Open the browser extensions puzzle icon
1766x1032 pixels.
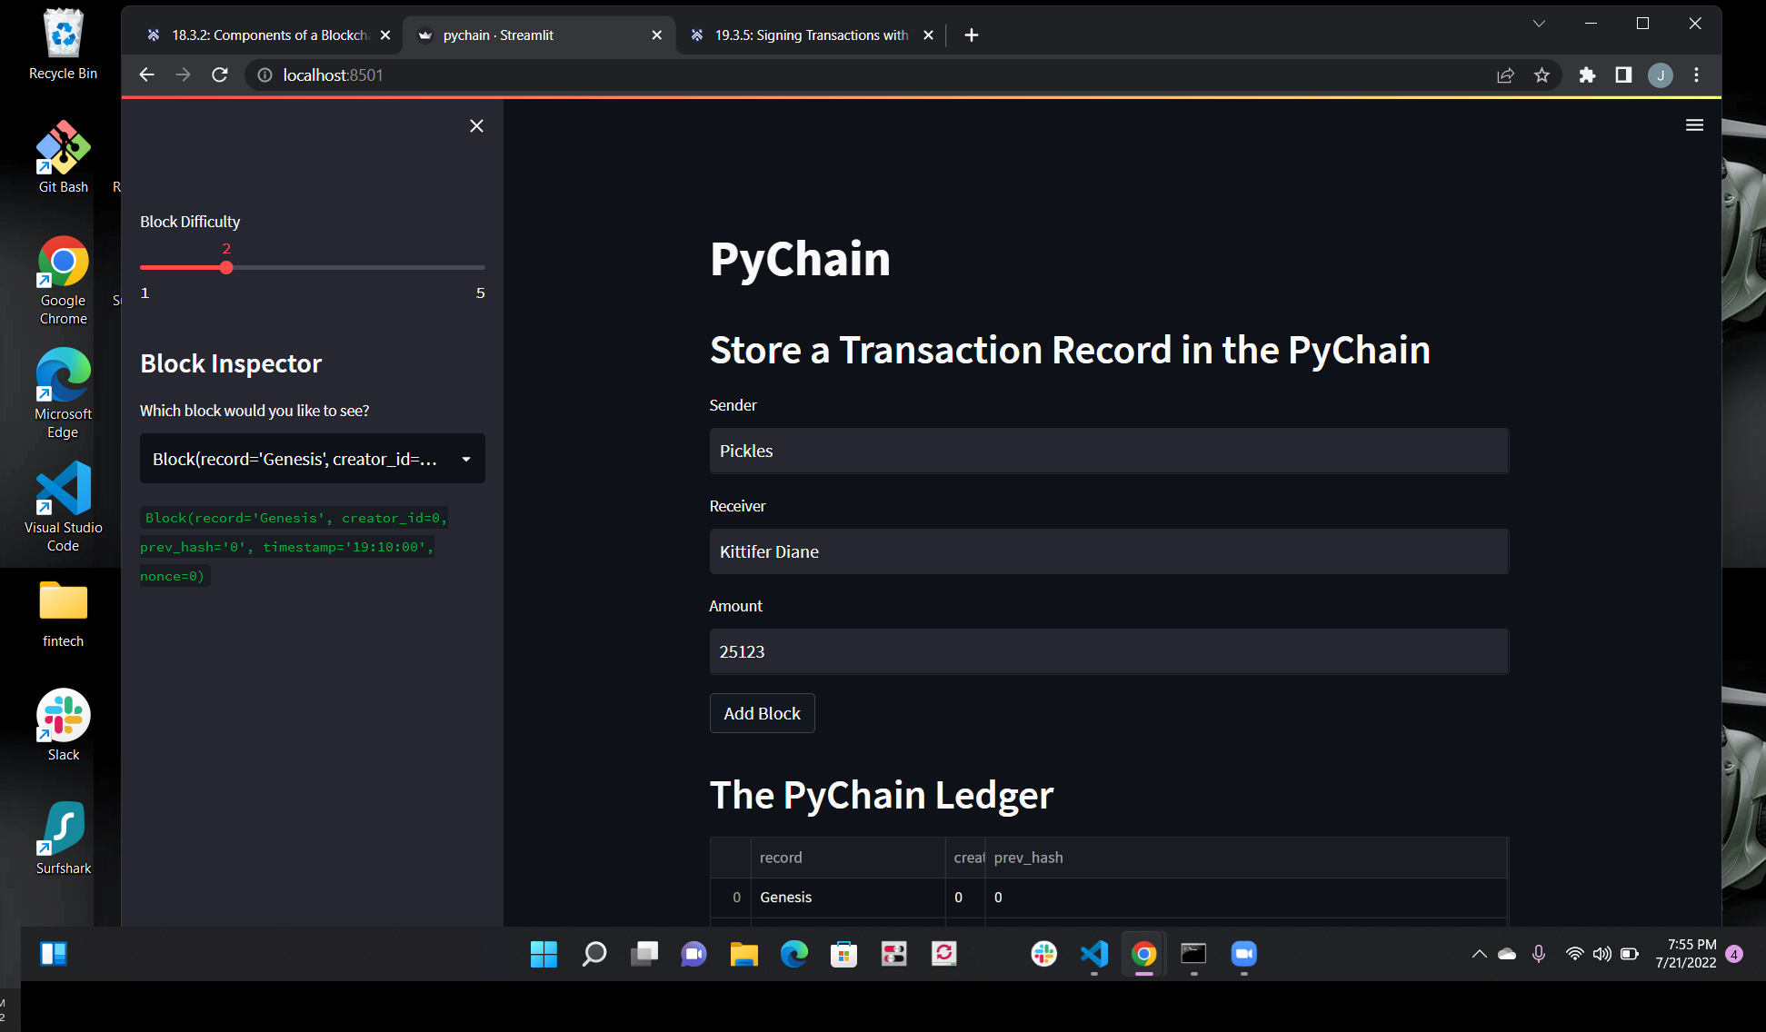point(1587,75)
